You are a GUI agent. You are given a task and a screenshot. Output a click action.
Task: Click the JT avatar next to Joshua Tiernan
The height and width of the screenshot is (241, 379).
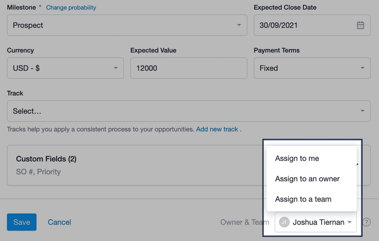284,222
